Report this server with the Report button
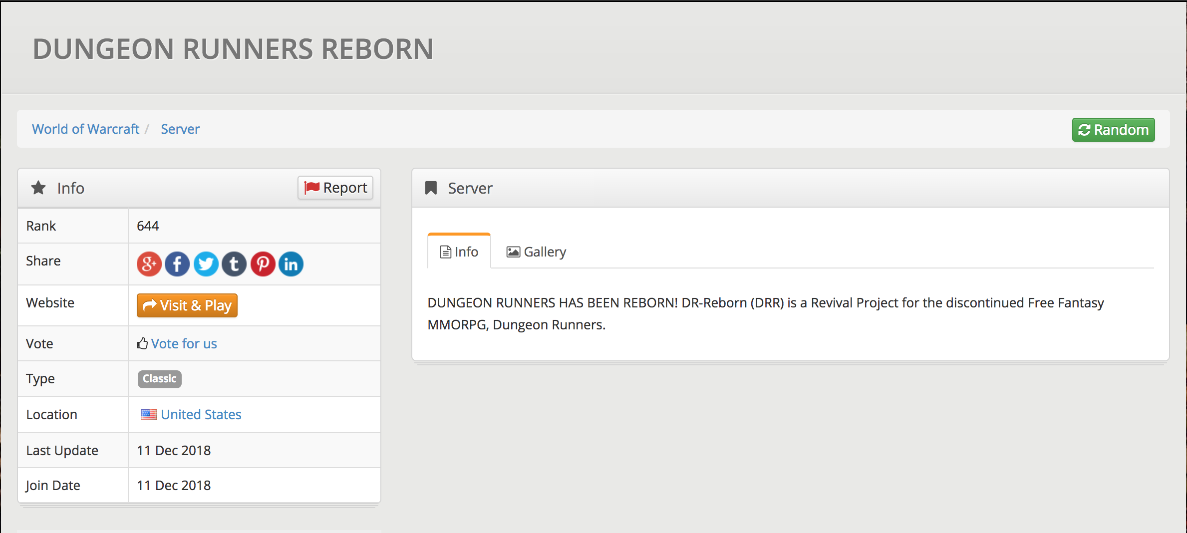Image resolution: width=1187 pixels, height=533 pixels. [335, 188]
